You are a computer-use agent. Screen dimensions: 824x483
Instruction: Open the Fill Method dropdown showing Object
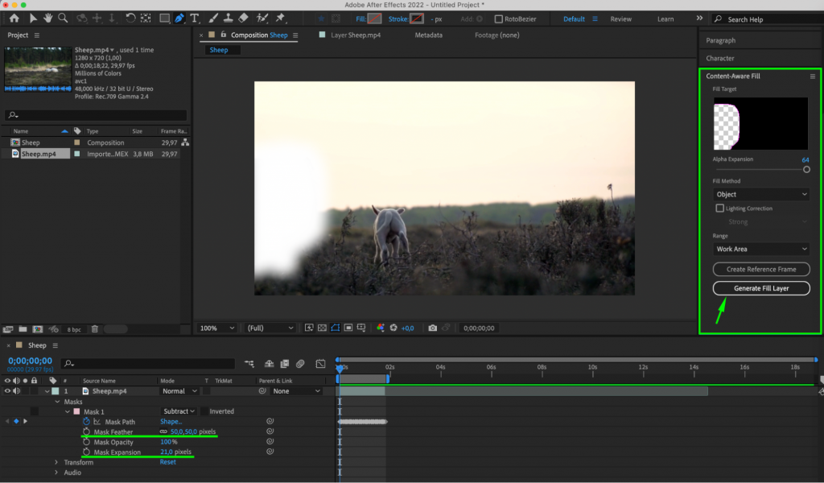pyautogui.click(x=760, y=194)
